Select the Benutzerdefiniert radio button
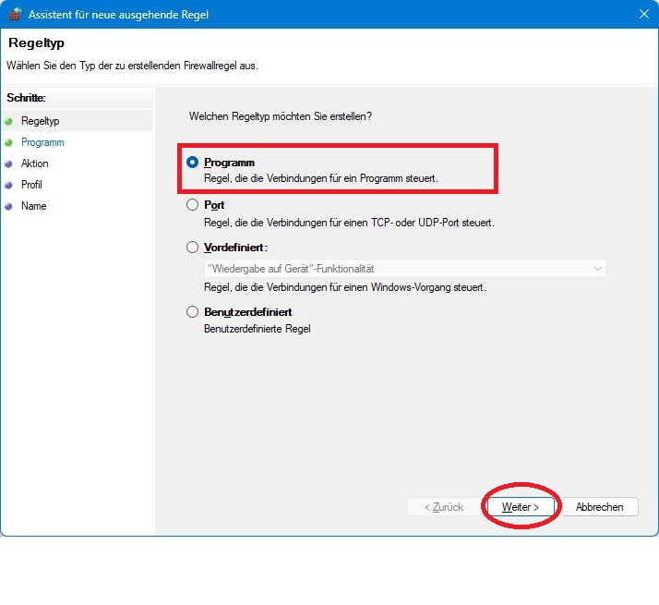The width and height of the screenshot is (659, 605). (x=193, y=312)
